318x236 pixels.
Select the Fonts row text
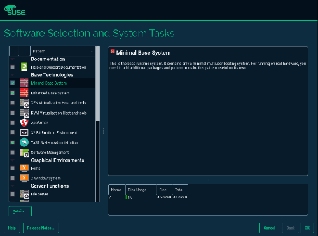(x=36, y=169)
